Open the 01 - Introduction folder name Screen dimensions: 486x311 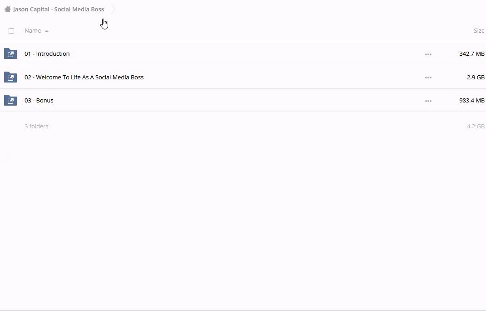coord(47,54)
